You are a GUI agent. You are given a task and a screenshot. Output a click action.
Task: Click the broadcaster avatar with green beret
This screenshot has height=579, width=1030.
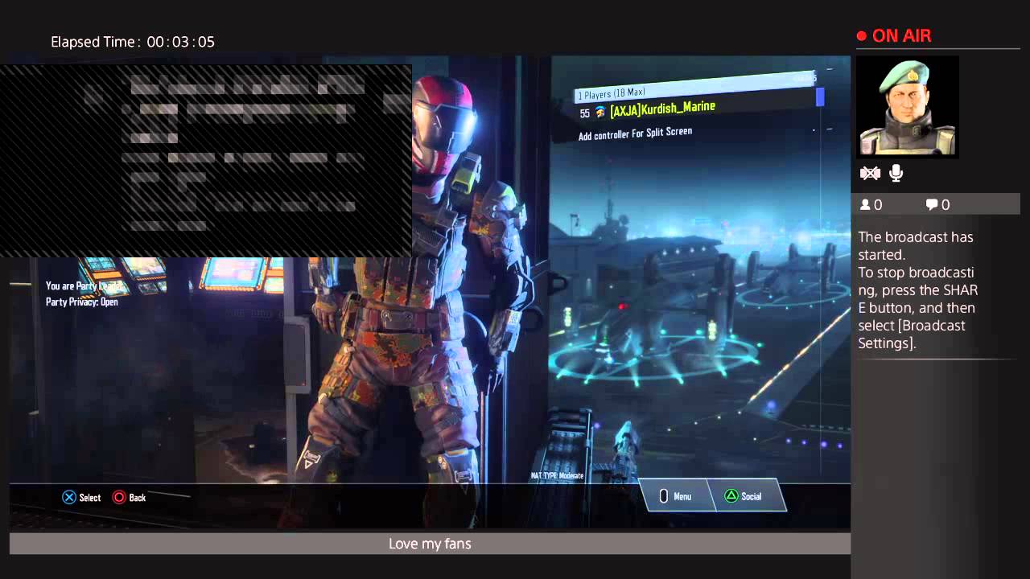[x=907, y=106]
